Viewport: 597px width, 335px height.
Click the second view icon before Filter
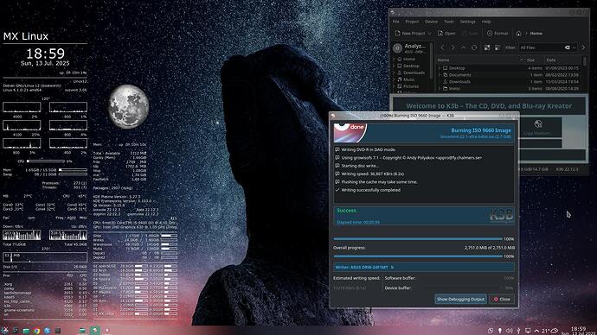pyautogui.click(x=497, y=47)
